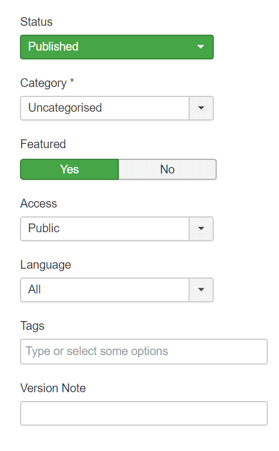The height and width of the screenshot is (451, 279).
Task: Click the arrow button beside Uncategorised
Action: click(201, 108)
